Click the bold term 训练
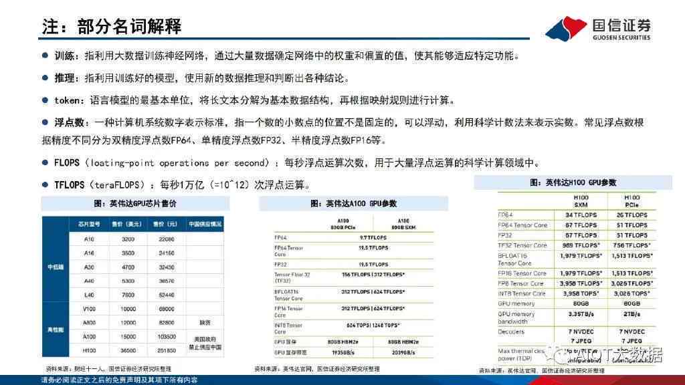685x385 pixels. click(64, 56)
